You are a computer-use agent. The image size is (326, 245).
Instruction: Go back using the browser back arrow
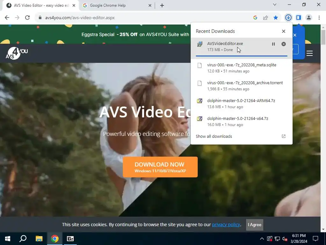pos(7,18)
